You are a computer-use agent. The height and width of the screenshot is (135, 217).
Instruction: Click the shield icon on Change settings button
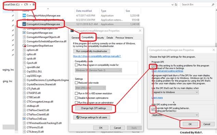tap(78, 117)
